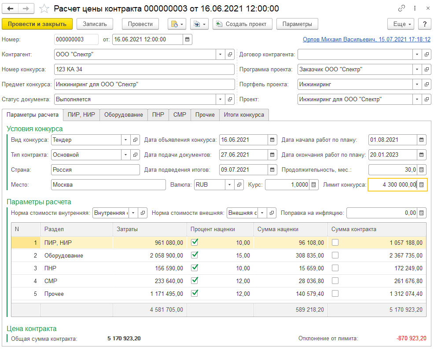Open calendar for Дата подачи документов
The width and height of the screenshot is (434, 350).
273,155
